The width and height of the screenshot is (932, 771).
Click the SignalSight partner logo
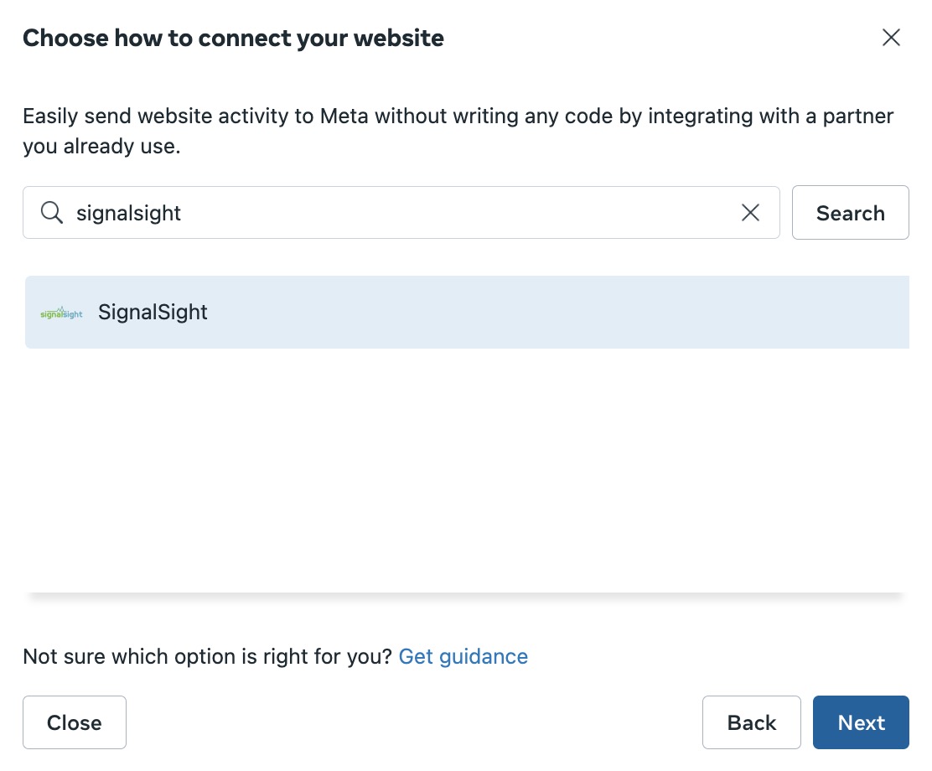[61, 313]
